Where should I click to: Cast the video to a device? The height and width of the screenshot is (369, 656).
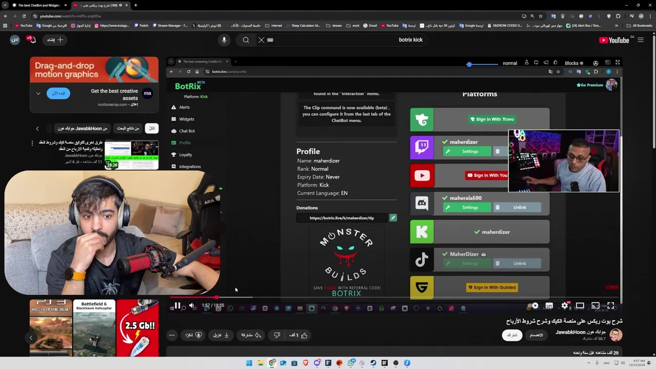point(595,306)
